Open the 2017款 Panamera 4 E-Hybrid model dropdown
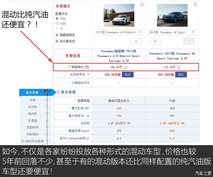Screen dimensions: 213x177 119,32
